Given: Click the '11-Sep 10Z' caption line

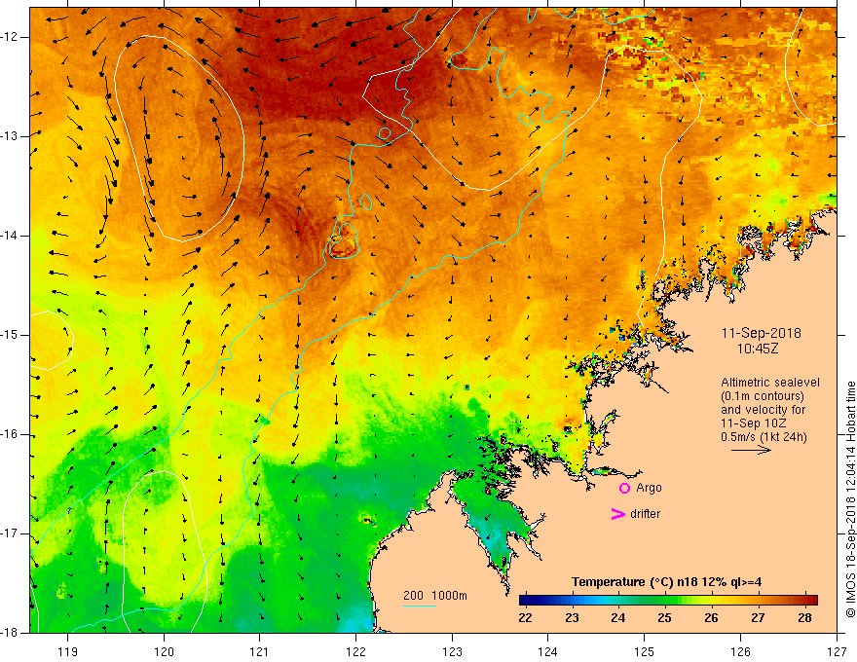Looking at the screenshot, I should click(x=753, y=423).
